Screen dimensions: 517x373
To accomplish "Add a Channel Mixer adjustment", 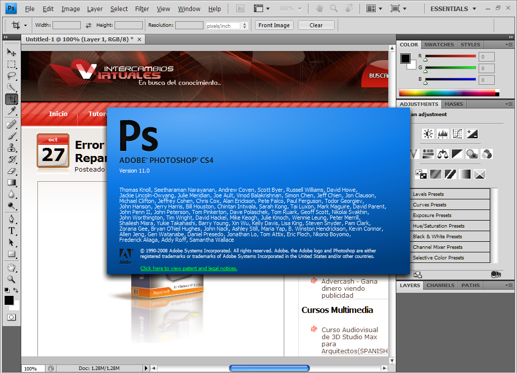I will (487, 154).
